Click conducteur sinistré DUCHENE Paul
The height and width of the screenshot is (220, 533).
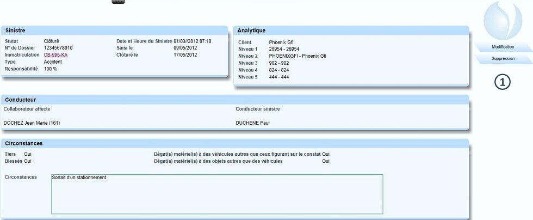coord(252,123)
